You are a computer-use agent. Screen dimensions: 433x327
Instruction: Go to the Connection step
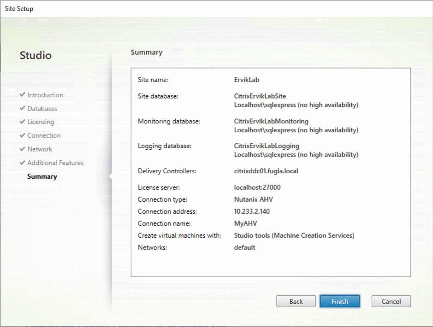click(44, 135)
